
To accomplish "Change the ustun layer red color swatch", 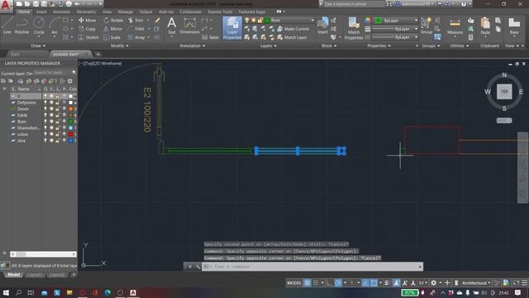I will tap(71, 134).
